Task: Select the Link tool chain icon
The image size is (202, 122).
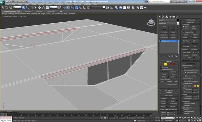Action: click(3, 8)
